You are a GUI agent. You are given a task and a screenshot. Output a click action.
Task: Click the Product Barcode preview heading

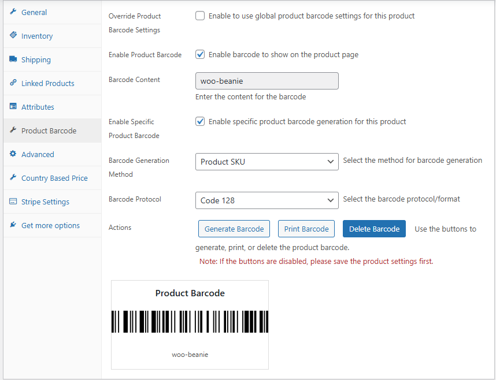click(x=190, y=293)
